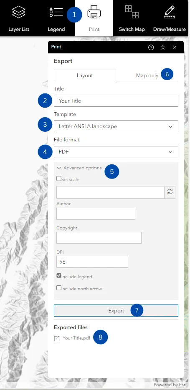Open the Layer List tool

[x=19, y=18]
